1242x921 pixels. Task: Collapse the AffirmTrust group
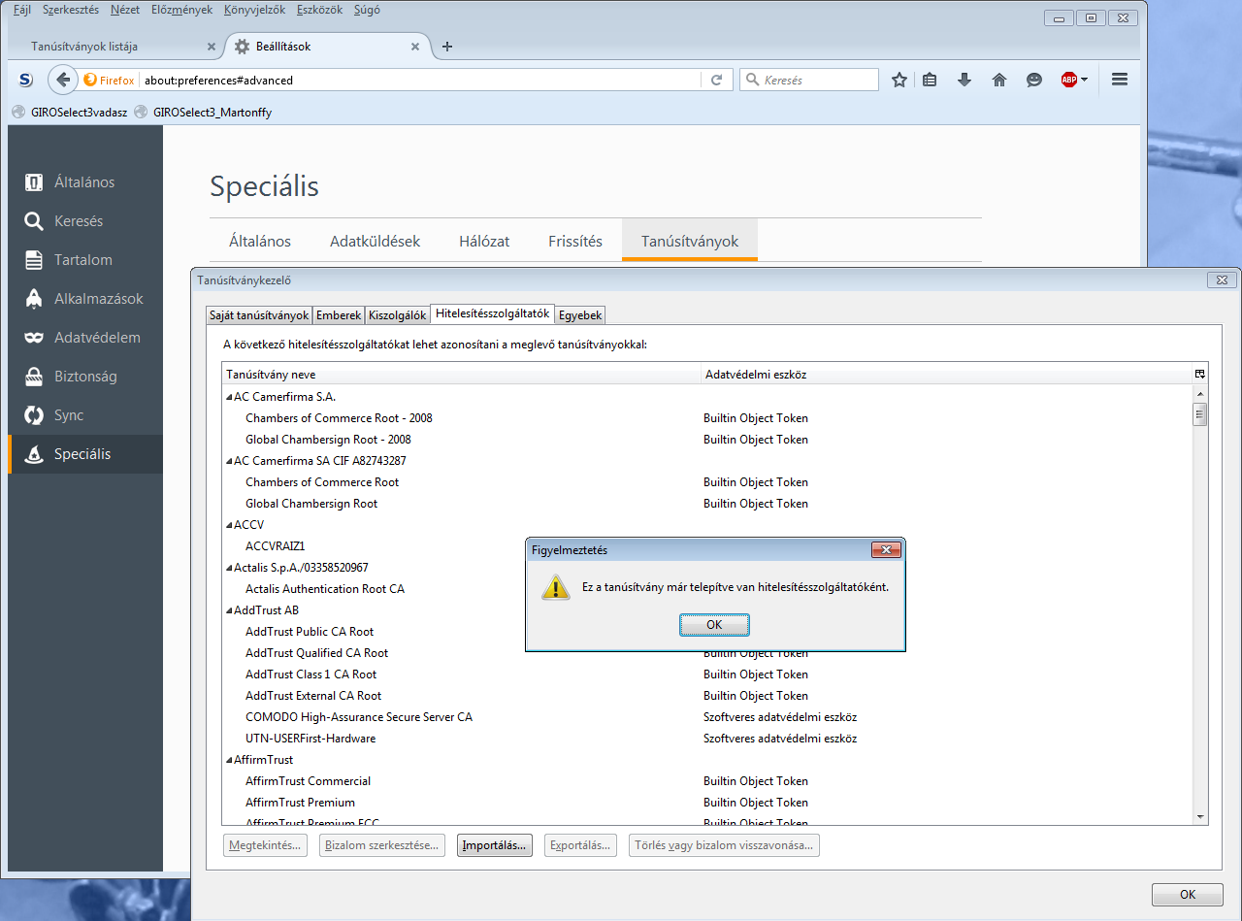pyautogui.click(x=229, y=760)
